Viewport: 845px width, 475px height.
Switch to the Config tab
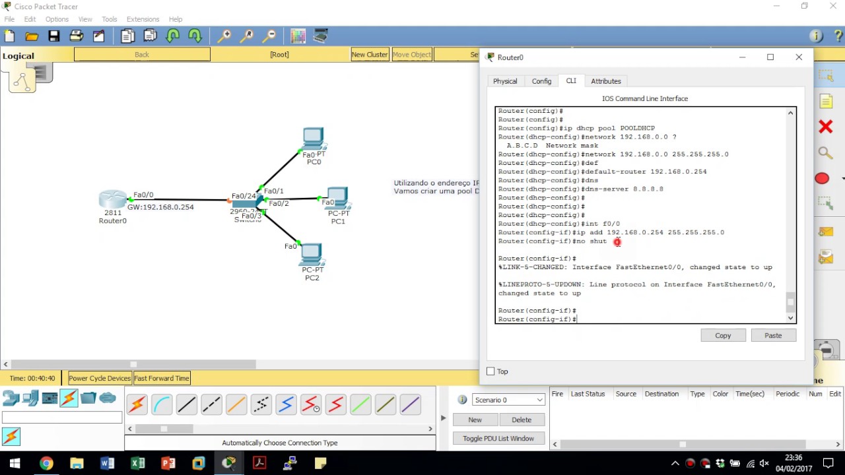(x=541, y=81)
